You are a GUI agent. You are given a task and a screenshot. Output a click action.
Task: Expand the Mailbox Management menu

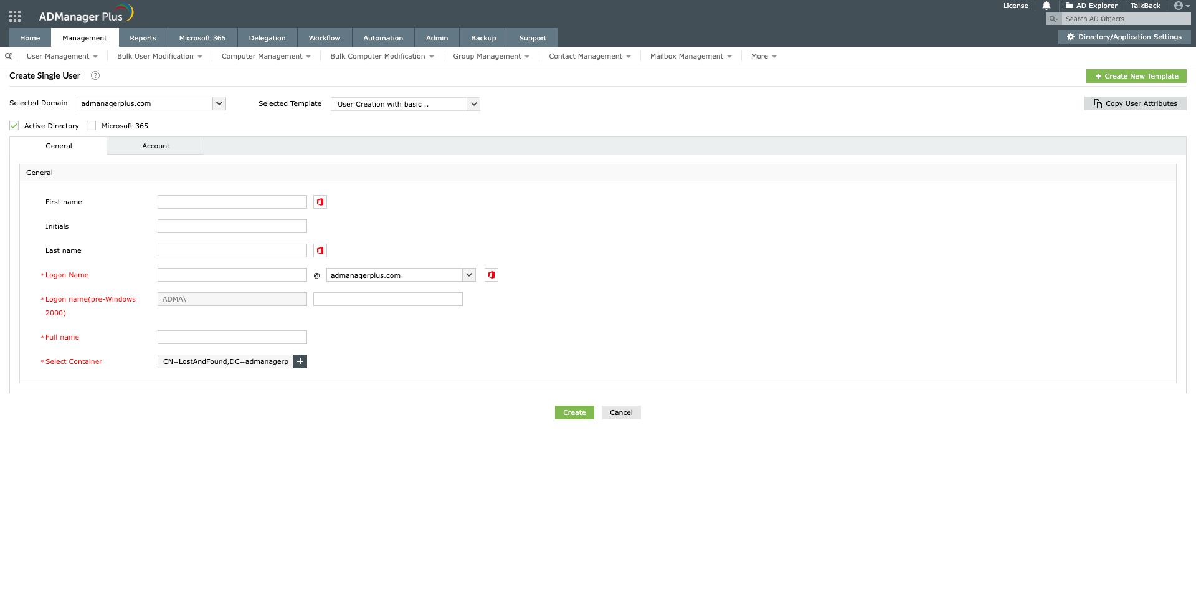pos(691,56)
